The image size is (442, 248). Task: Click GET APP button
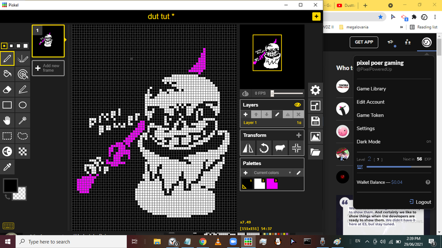[x=364, y=42]
